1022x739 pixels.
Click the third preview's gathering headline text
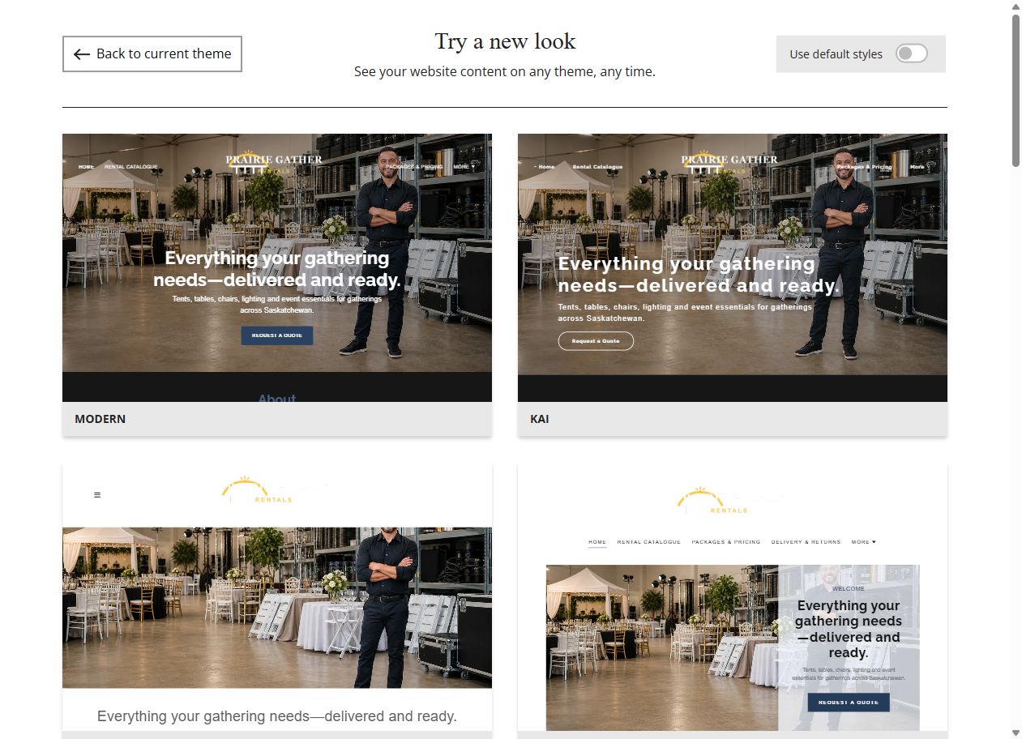pos(277,716)
